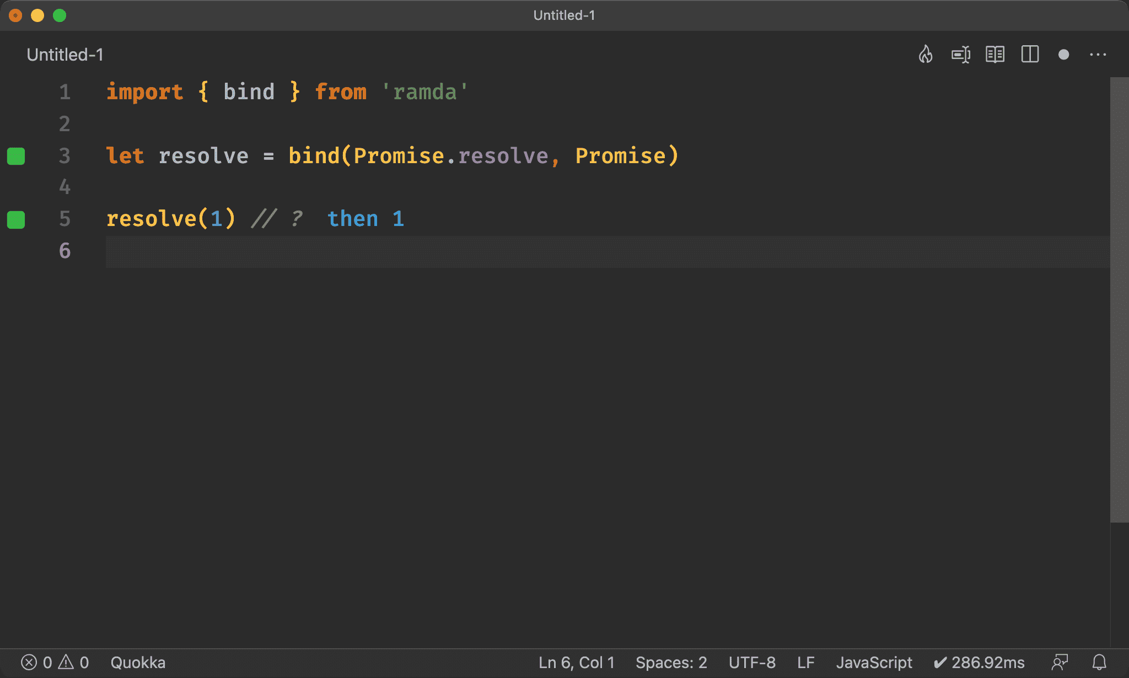The height and width of the screenshot is (678, 1129).
Task: Split the editor to the right
Action: click(1030, 55)
